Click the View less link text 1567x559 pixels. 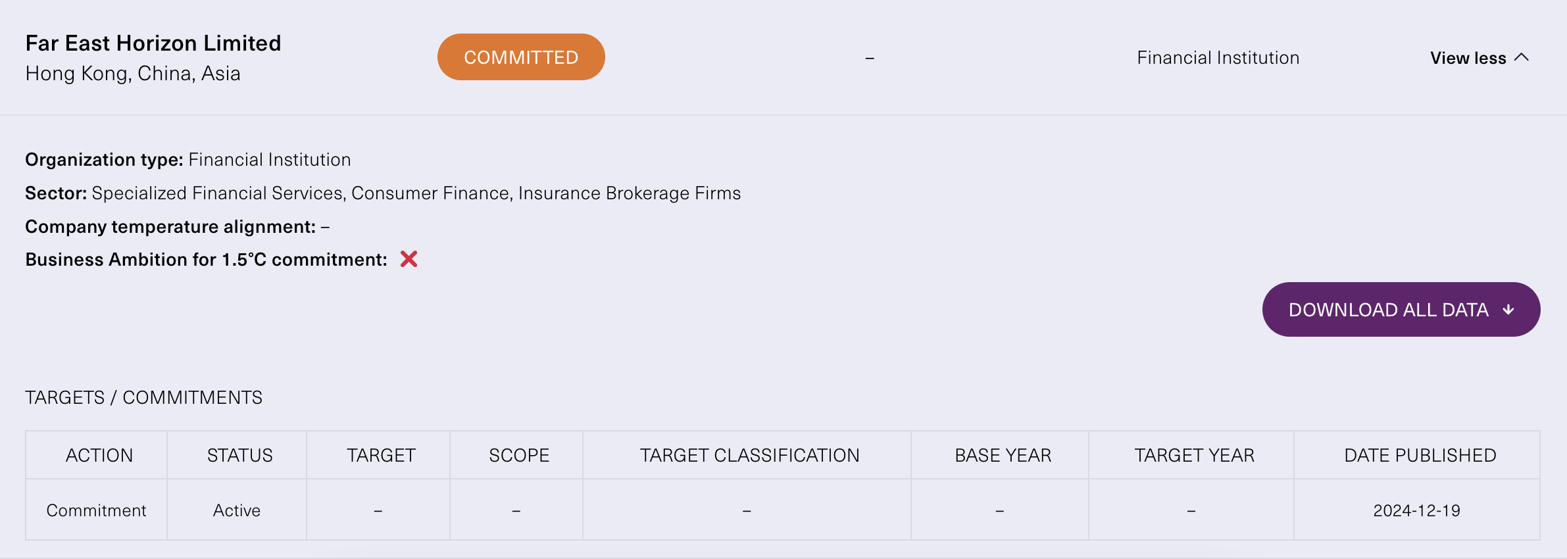coord(1468,58)
